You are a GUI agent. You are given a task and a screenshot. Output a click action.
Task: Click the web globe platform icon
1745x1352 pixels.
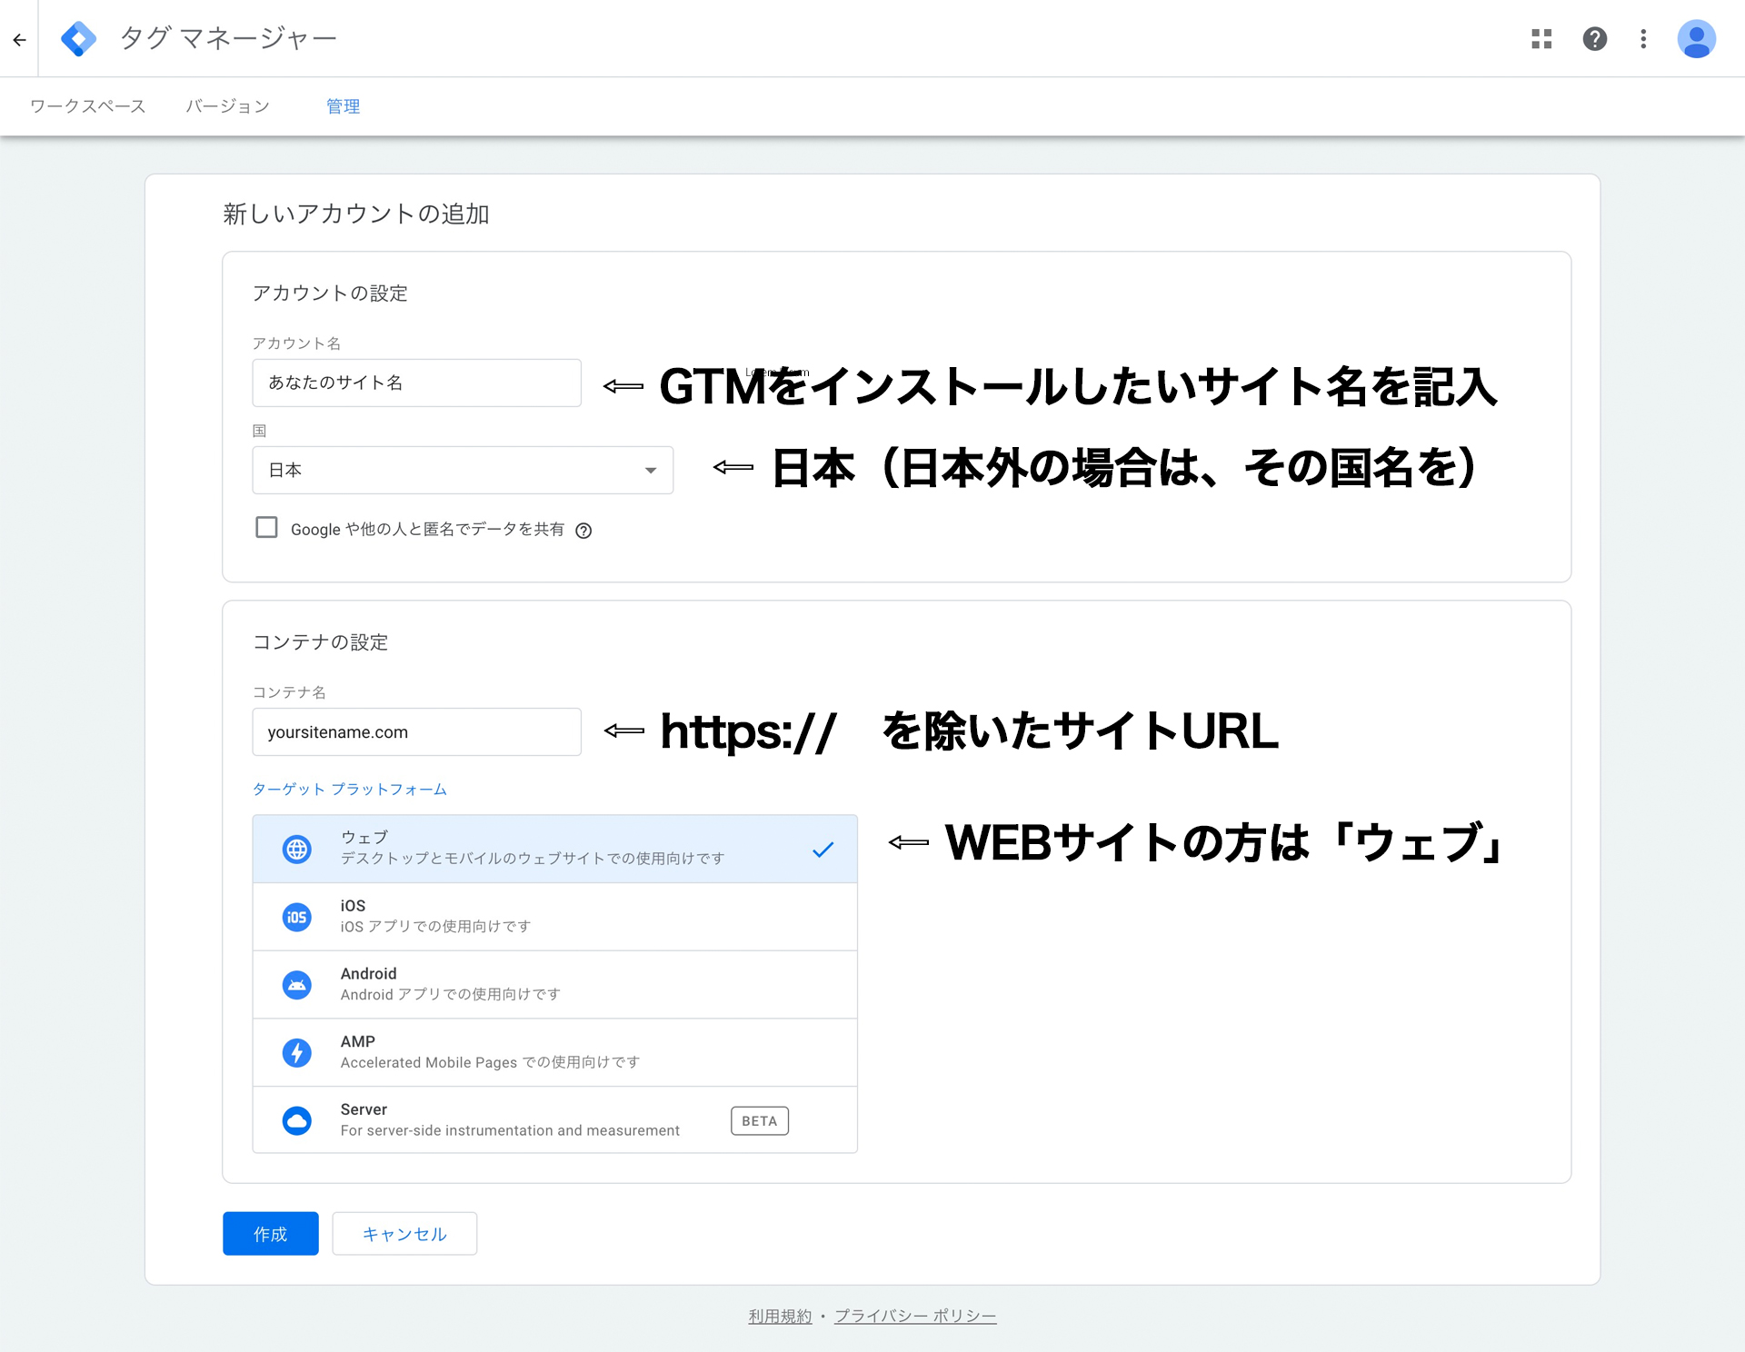point(297,850)
